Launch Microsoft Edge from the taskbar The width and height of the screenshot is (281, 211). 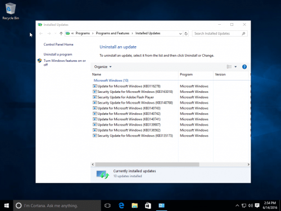point(121,205)
